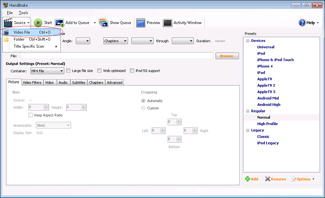
Task: Select the Android High preset
Action: point(269,105)
